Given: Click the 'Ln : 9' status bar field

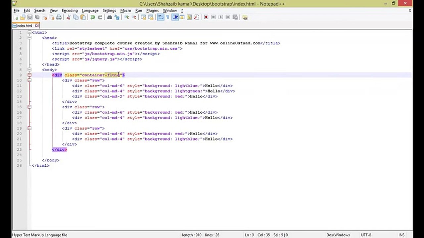Looking at the screenshot, I should [249, 235].
